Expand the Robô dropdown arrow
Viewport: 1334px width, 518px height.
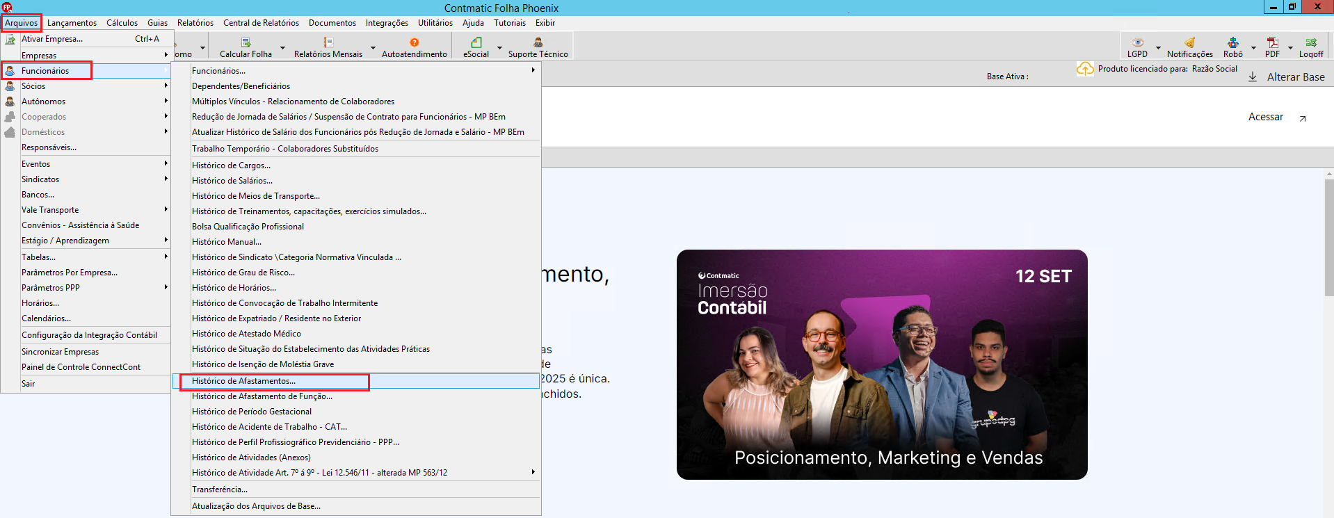click(1253, 48)
